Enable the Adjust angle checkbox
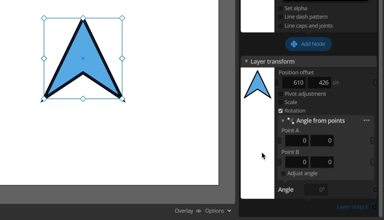This screenshot has width=384, height=220. (x=283, y=173)
